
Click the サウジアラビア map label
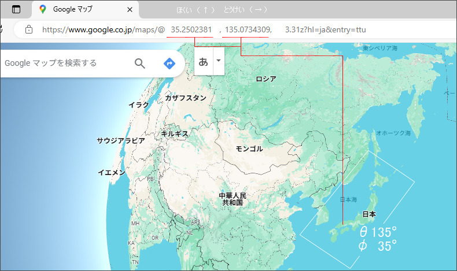pos(121,141)
